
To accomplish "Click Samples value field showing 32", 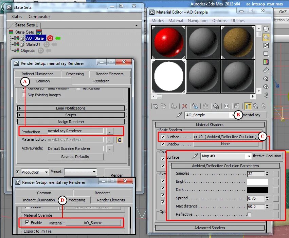I will coord(256,174).
